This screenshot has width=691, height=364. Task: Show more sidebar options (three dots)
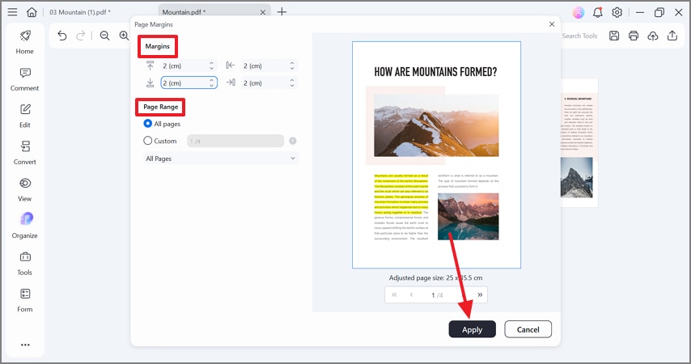point(25,345)
